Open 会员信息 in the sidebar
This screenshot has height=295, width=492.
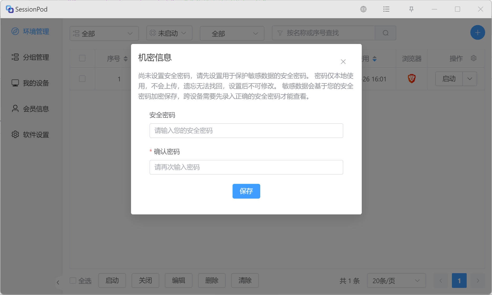tap(30, 109)
